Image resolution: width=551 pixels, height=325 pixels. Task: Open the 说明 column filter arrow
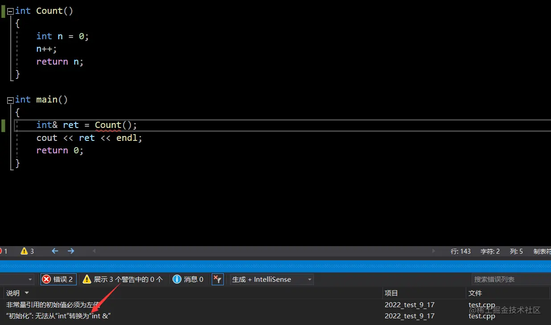pyautogui.click(x=27, y=293)
